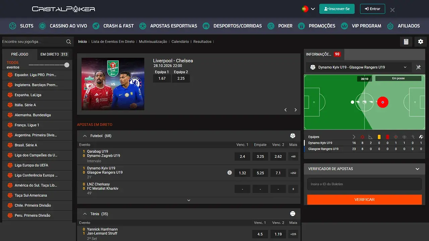Select Equipa 1 odds 1.67

pos(162,78)
